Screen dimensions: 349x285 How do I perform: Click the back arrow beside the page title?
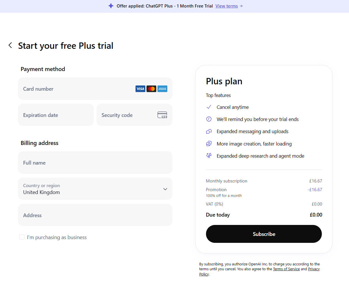pos(10,45)
